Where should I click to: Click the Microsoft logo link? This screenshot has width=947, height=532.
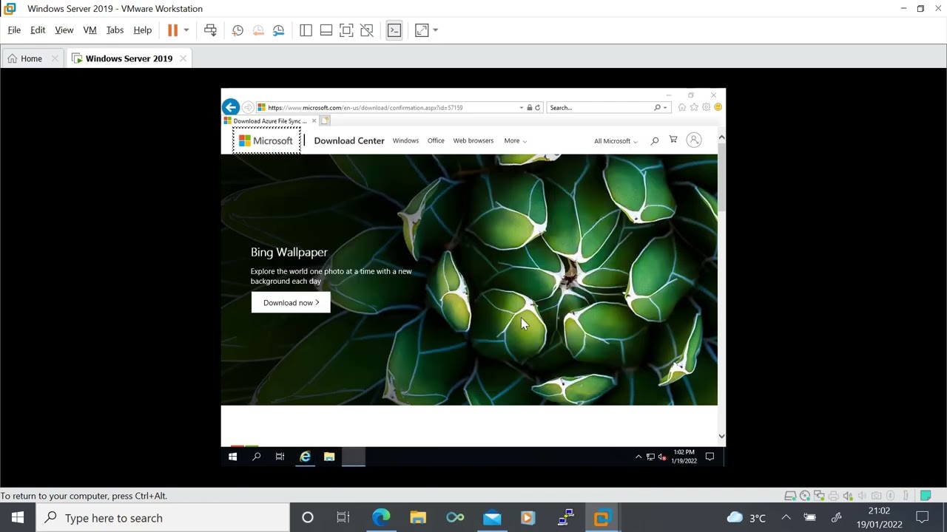266,140
